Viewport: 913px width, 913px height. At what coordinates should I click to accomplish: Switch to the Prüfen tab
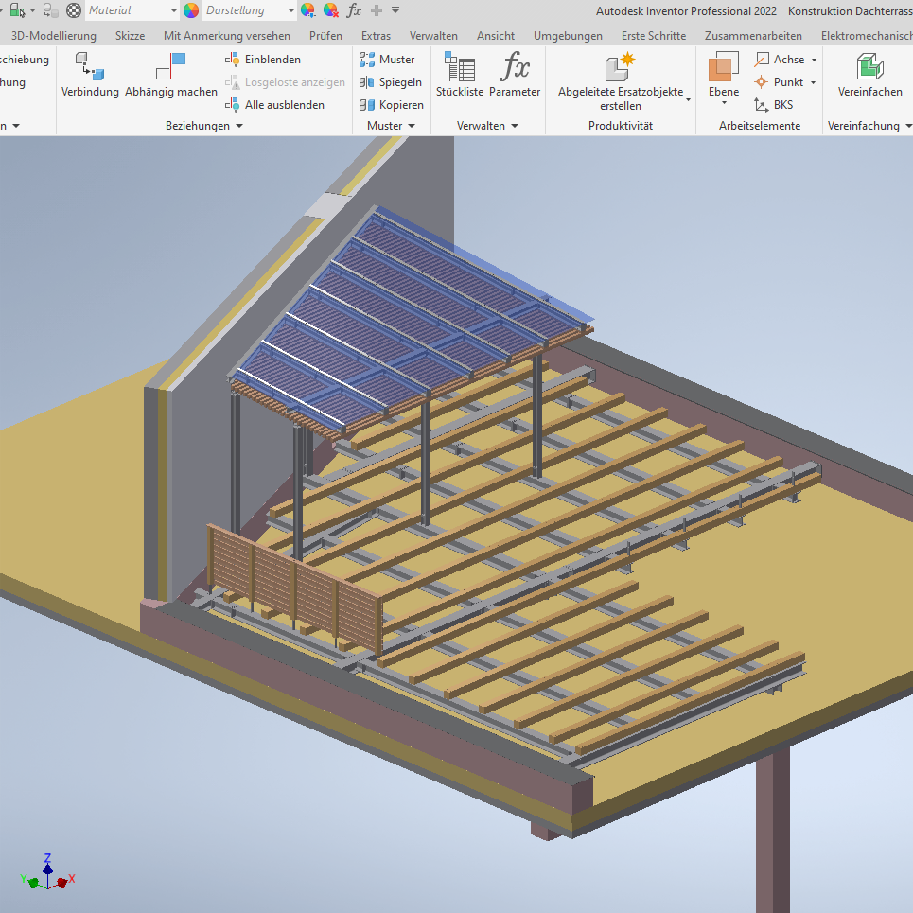pos(325,36)
